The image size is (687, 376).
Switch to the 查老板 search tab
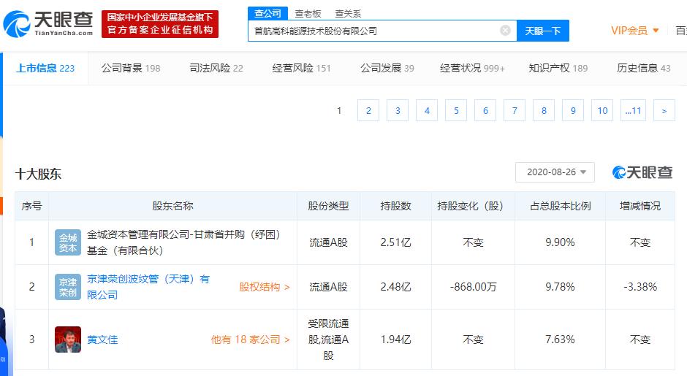point(308,14)
